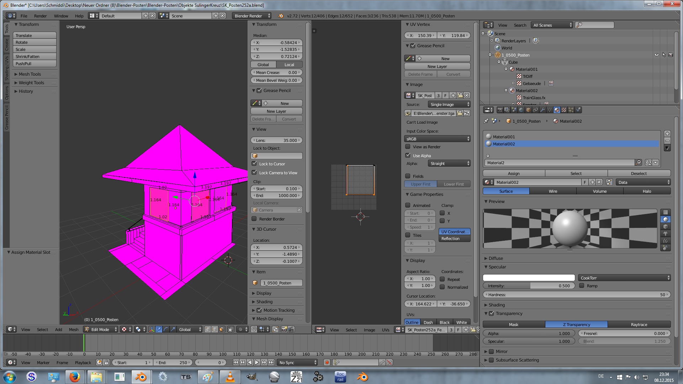Open the World properties globe tab
Viewport: 683px width, 384px height.
click(x=521, y=110)
